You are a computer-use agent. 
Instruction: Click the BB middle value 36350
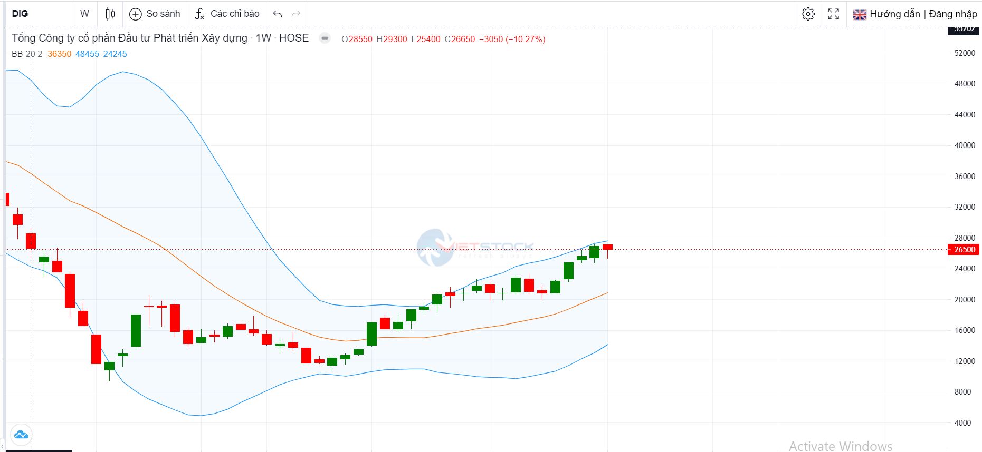click(x=59, y=54)
